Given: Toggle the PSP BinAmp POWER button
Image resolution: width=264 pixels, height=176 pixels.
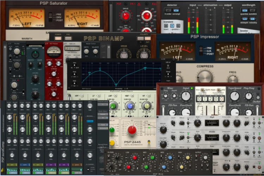Looking at the screenshot, I should [58, 38].
